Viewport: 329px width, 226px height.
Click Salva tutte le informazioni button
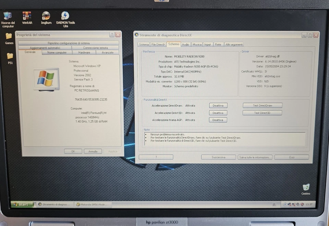click(255, 157)
